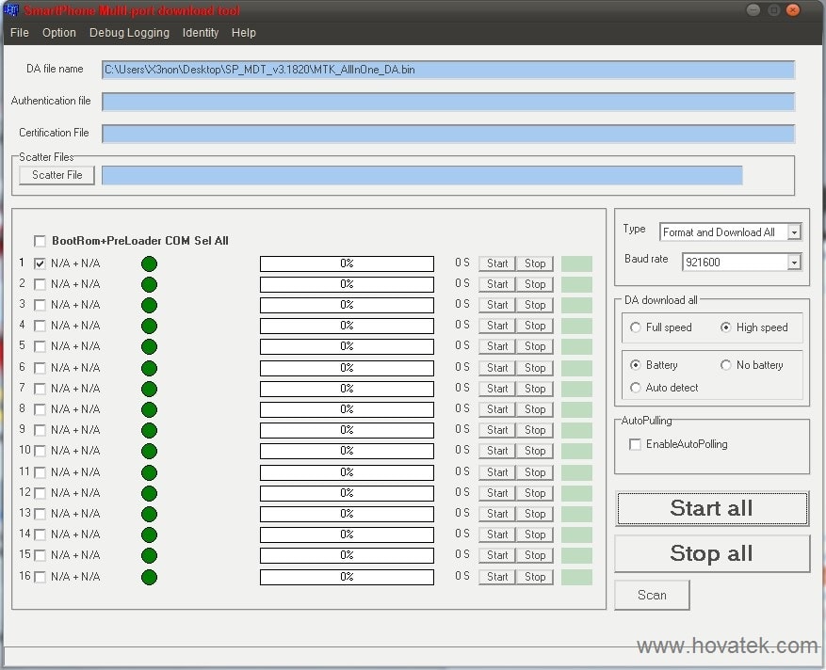This screenshot has width=826, height=670.
Task: Open the Help menu
Action: click(243, 33)
